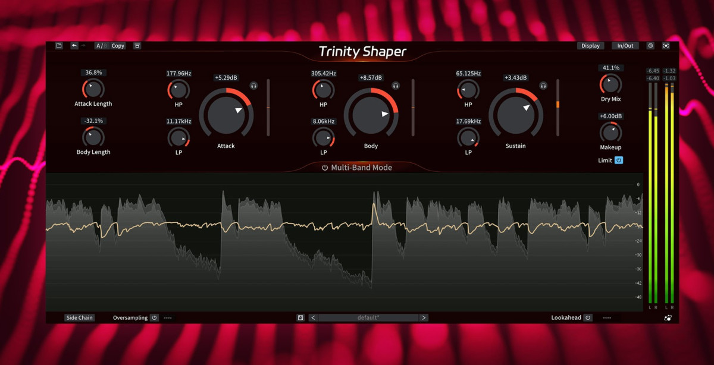Screen dimensions: 714x365
Task: Click the undo arrow icon
Action: pos(74,46)
